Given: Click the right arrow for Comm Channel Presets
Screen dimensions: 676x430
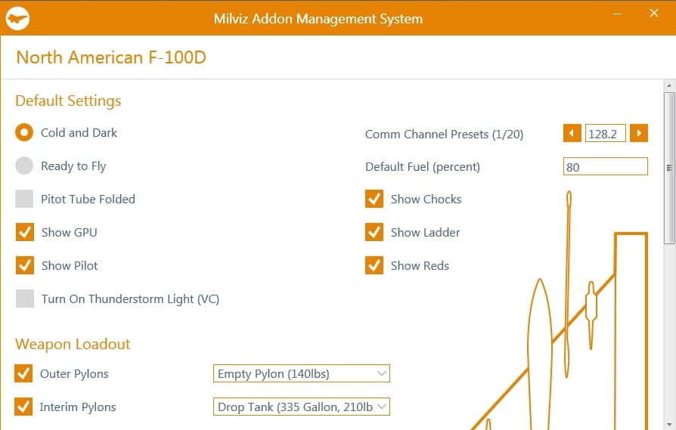Looking at the screenshot, I should click(x=639, y=134).
